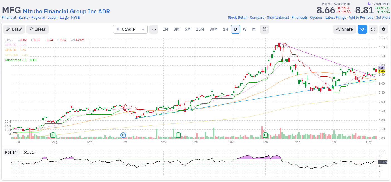Click the MFG ticker symbol
Image resolution: width=391 pixels, height=182 pixels.
tap(11, 10)
